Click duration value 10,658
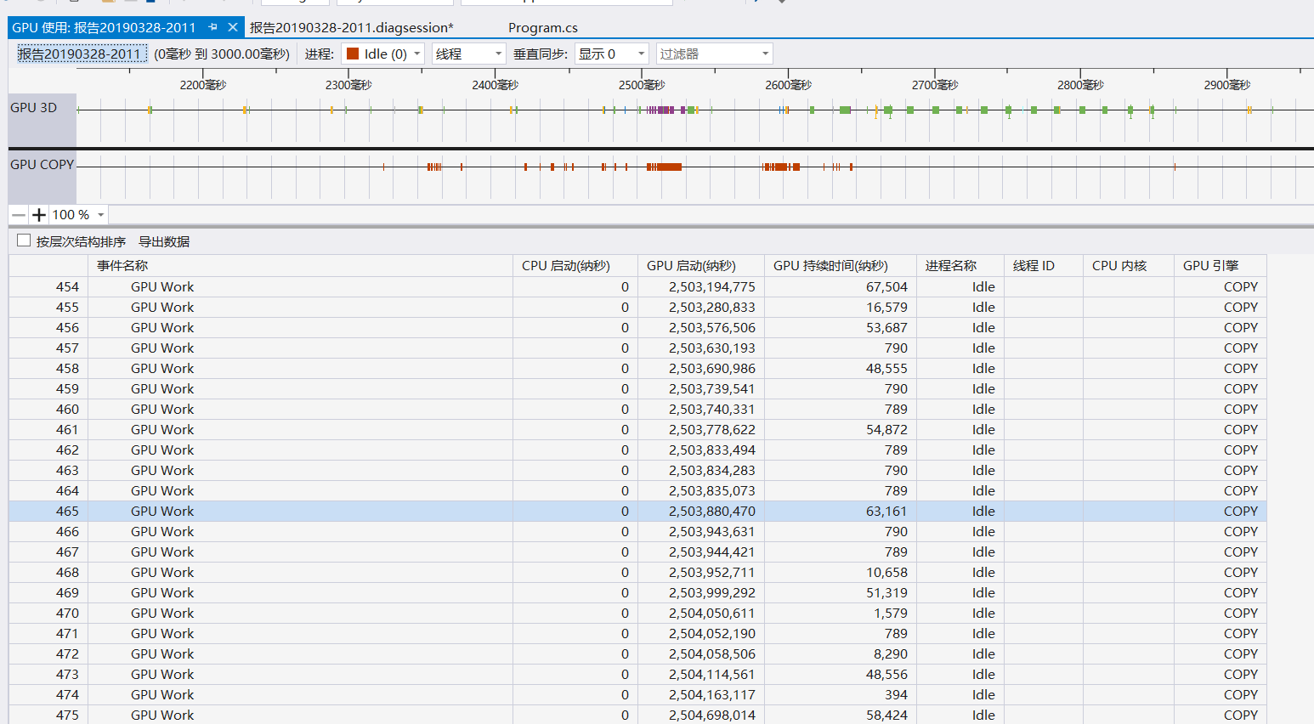This screenshot has width=1314, height=724. tap(886, 573)
